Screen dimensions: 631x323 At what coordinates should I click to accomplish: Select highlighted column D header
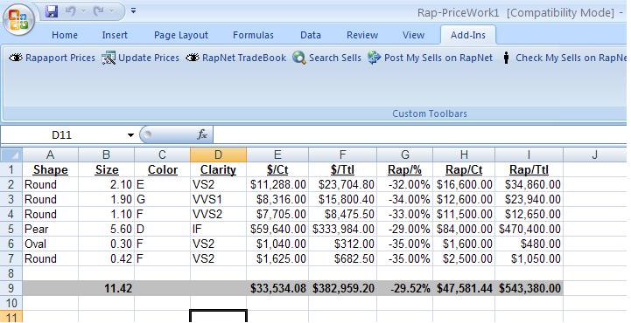(x=218, y=155)
